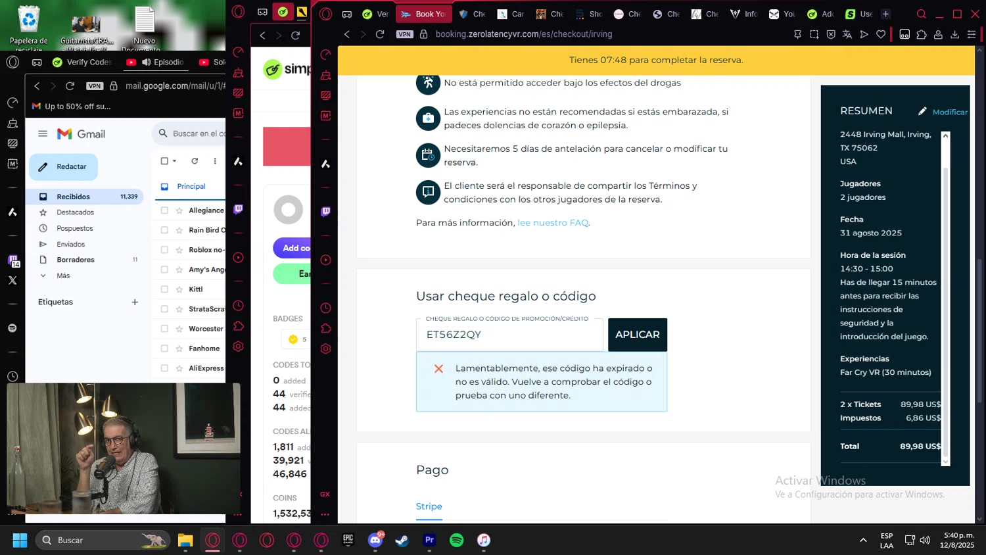
Task: Click the search tabs magnifier icon
Action: 922,14
